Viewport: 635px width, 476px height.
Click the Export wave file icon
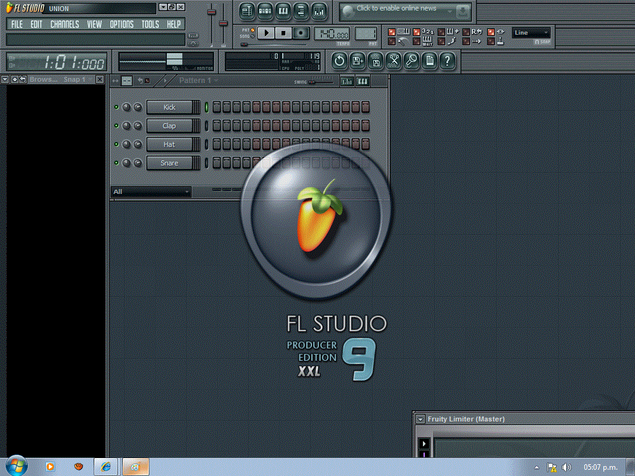click(x=375, y=61)
